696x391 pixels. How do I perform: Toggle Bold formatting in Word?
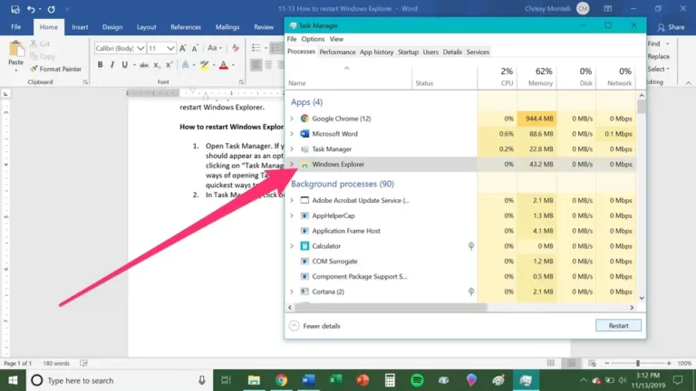[101, 65]
